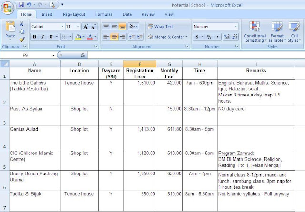Image resolution: width=305 pixels, height=212 pixels.
Task: Toggle Italic formatting
Action: coord(43,37)
